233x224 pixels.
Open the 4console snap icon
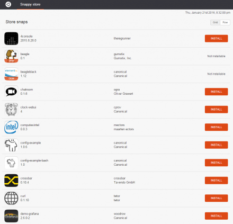click(11, 39)
